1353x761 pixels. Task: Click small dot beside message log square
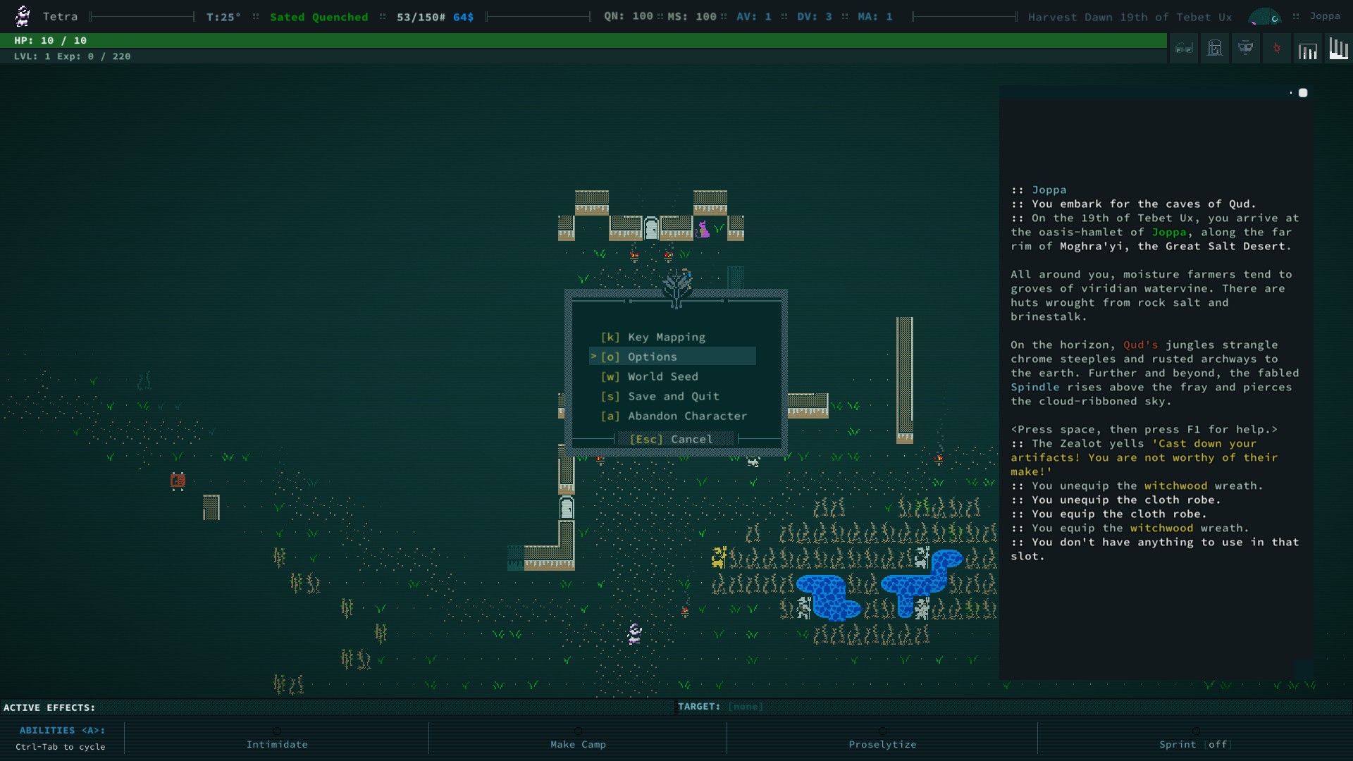click(1291, 93)
